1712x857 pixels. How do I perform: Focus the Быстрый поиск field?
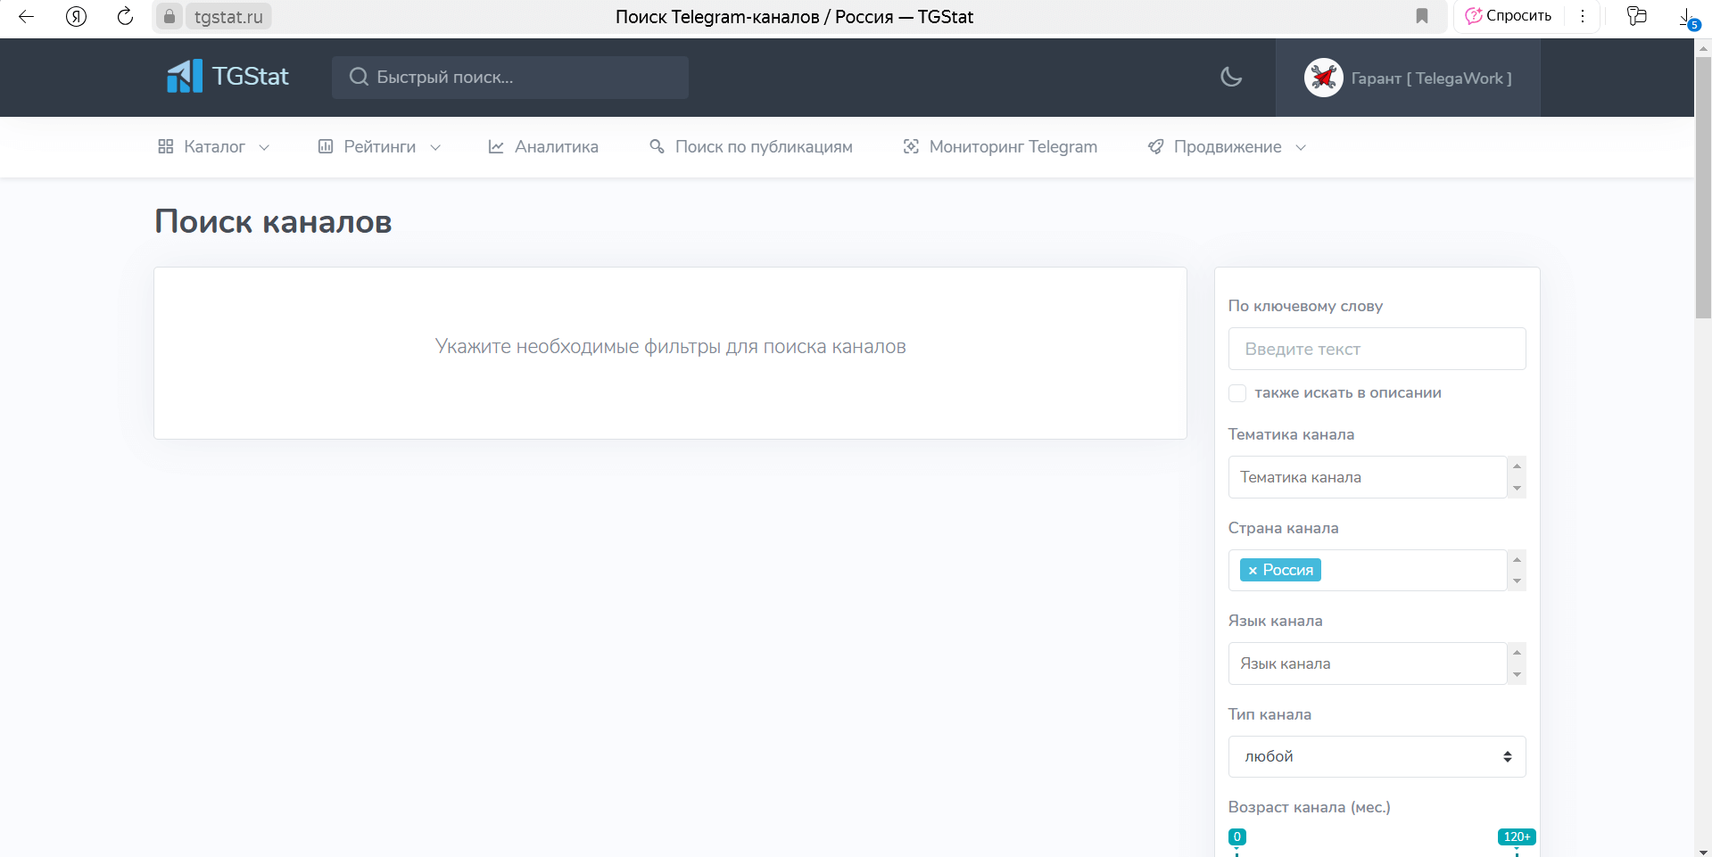[510, 78]
